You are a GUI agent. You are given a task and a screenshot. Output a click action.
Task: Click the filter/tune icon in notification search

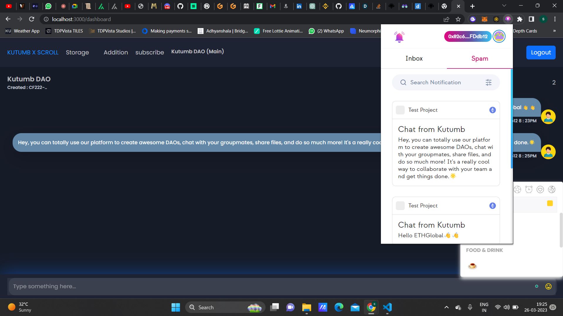(x=489, y=82)
